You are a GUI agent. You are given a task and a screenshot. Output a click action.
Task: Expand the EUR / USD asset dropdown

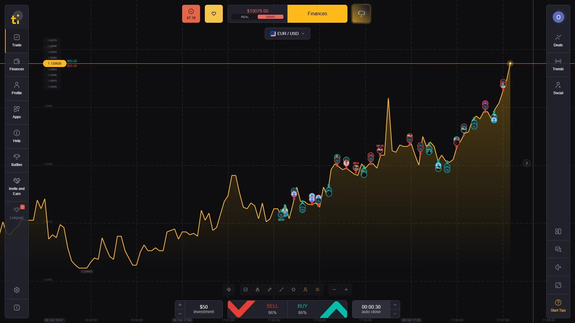(287, 33)
